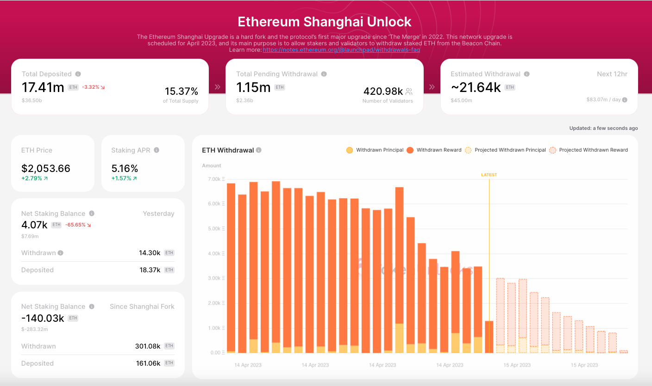Click the info icon next to ETH Withdrawal
652x386 pixels.
pyautogui.click(x=259, y=150)
